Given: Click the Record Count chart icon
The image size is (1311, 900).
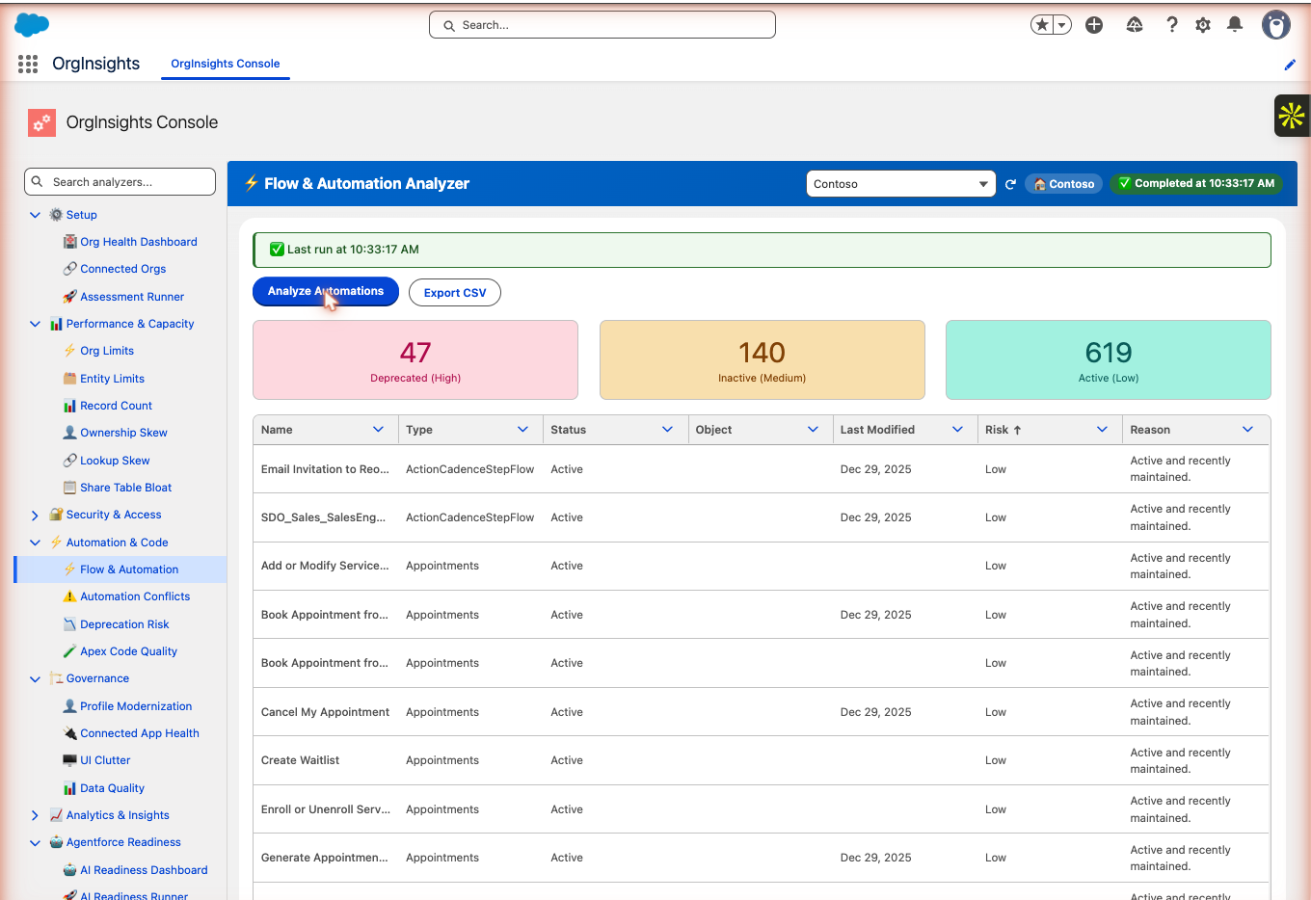Looking at the screenshot, I should coord(69,406).
